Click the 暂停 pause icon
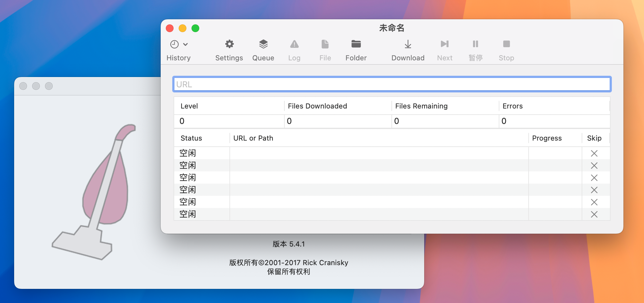 475,44
